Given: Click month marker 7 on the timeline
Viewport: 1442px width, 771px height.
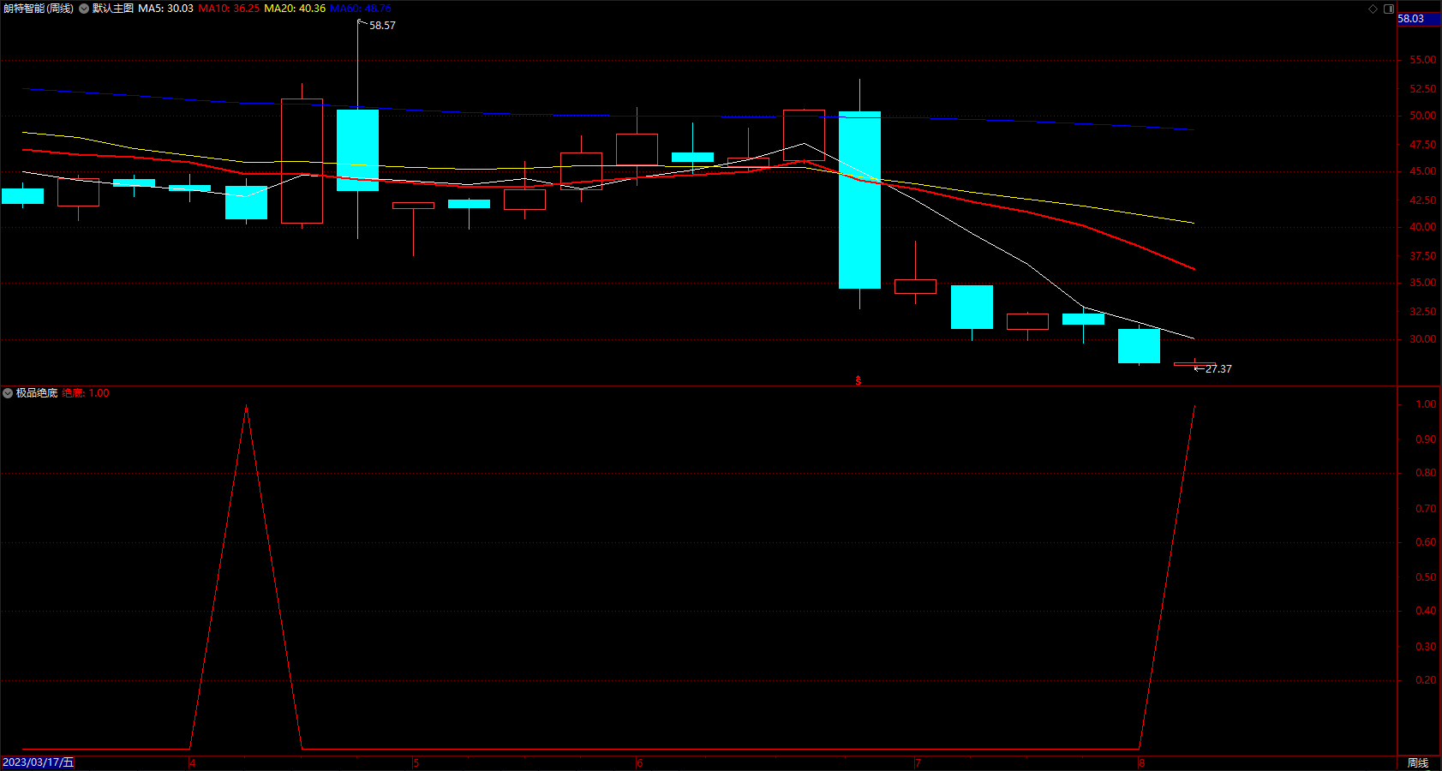Looking at the screenshot, I should click(918, 762).
